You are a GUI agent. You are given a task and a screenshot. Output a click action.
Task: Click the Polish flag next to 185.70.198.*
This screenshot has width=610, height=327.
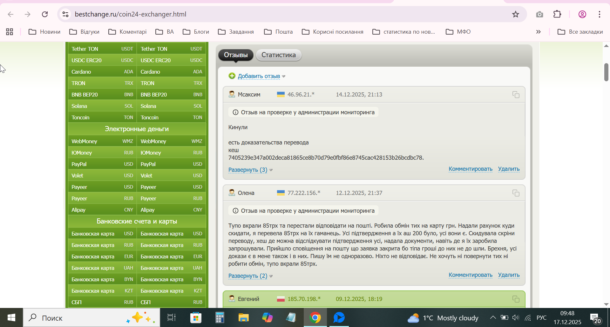pos(281,299)
